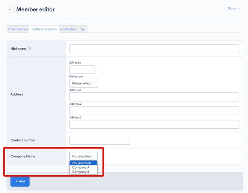Click the Address1 input box
The height and width of the screenshot is (193, 248).
tap(154, 97)
